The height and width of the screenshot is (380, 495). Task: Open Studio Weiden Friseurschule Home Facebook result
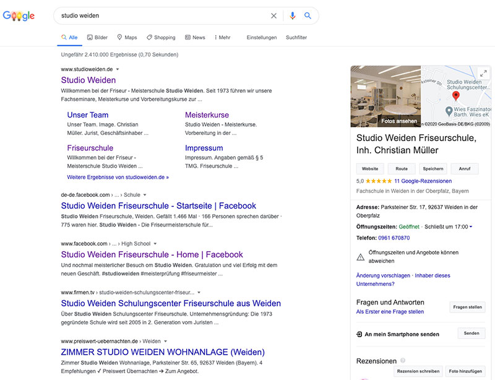(152, 254)
